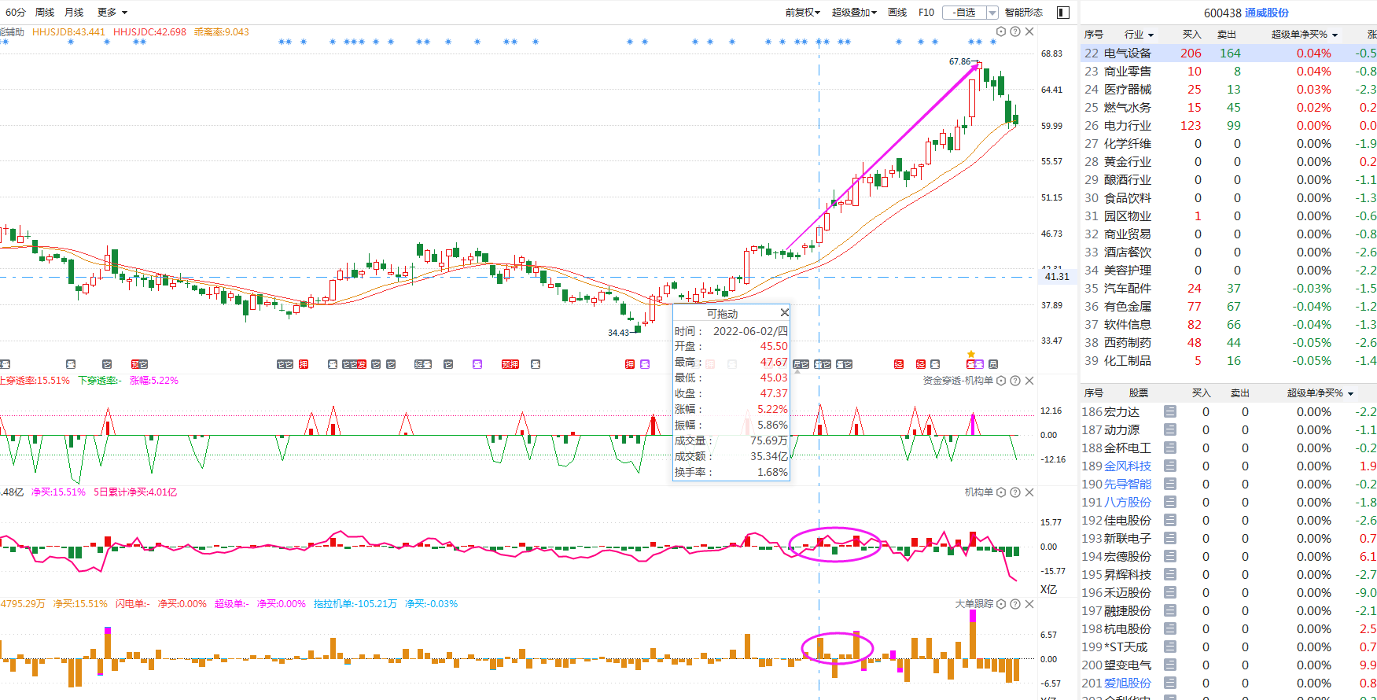The width and height of the screenshot is (1377, 700).
Task: Open document icon for 金风科技 row
Action: [x=1170, y=466]
